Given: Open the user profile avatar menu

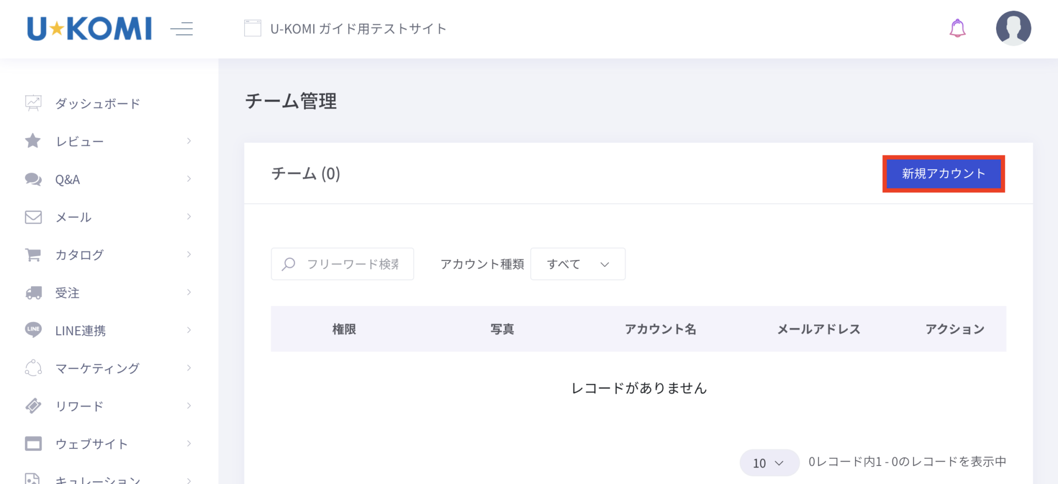Looking at the screenshot, I should [1013, 28].
